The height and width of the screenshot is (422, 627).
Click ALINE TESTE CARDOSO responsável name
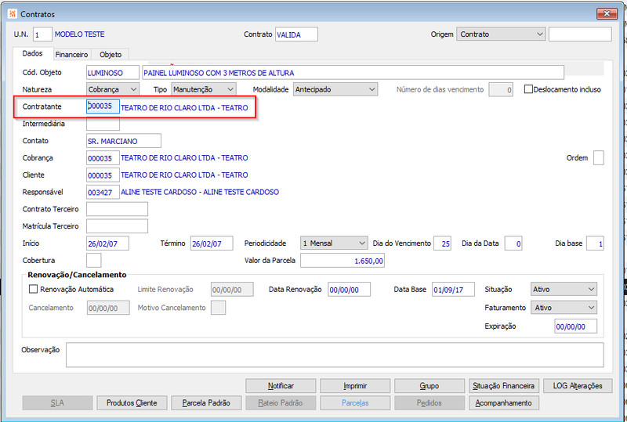(200, 193)
